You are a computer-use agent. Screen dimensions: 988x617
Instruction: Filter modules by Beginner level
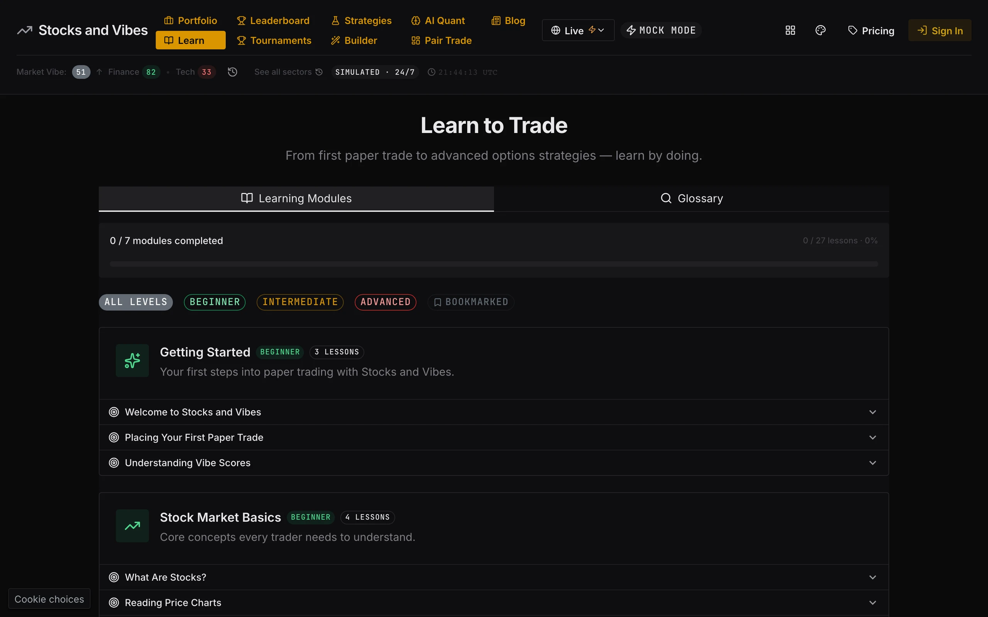tap(215, 302)
